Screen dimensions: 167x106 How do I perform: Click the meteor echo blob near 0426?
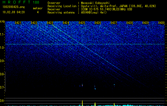pyautogui.click(x=95, y=89)
